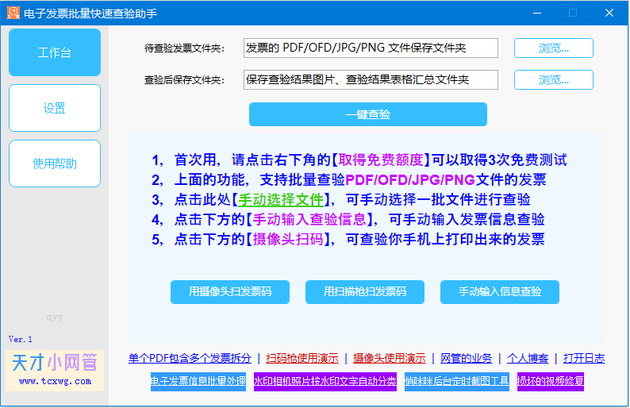
Task: Start the 一键查验 verification
Action: coord(368,114)
